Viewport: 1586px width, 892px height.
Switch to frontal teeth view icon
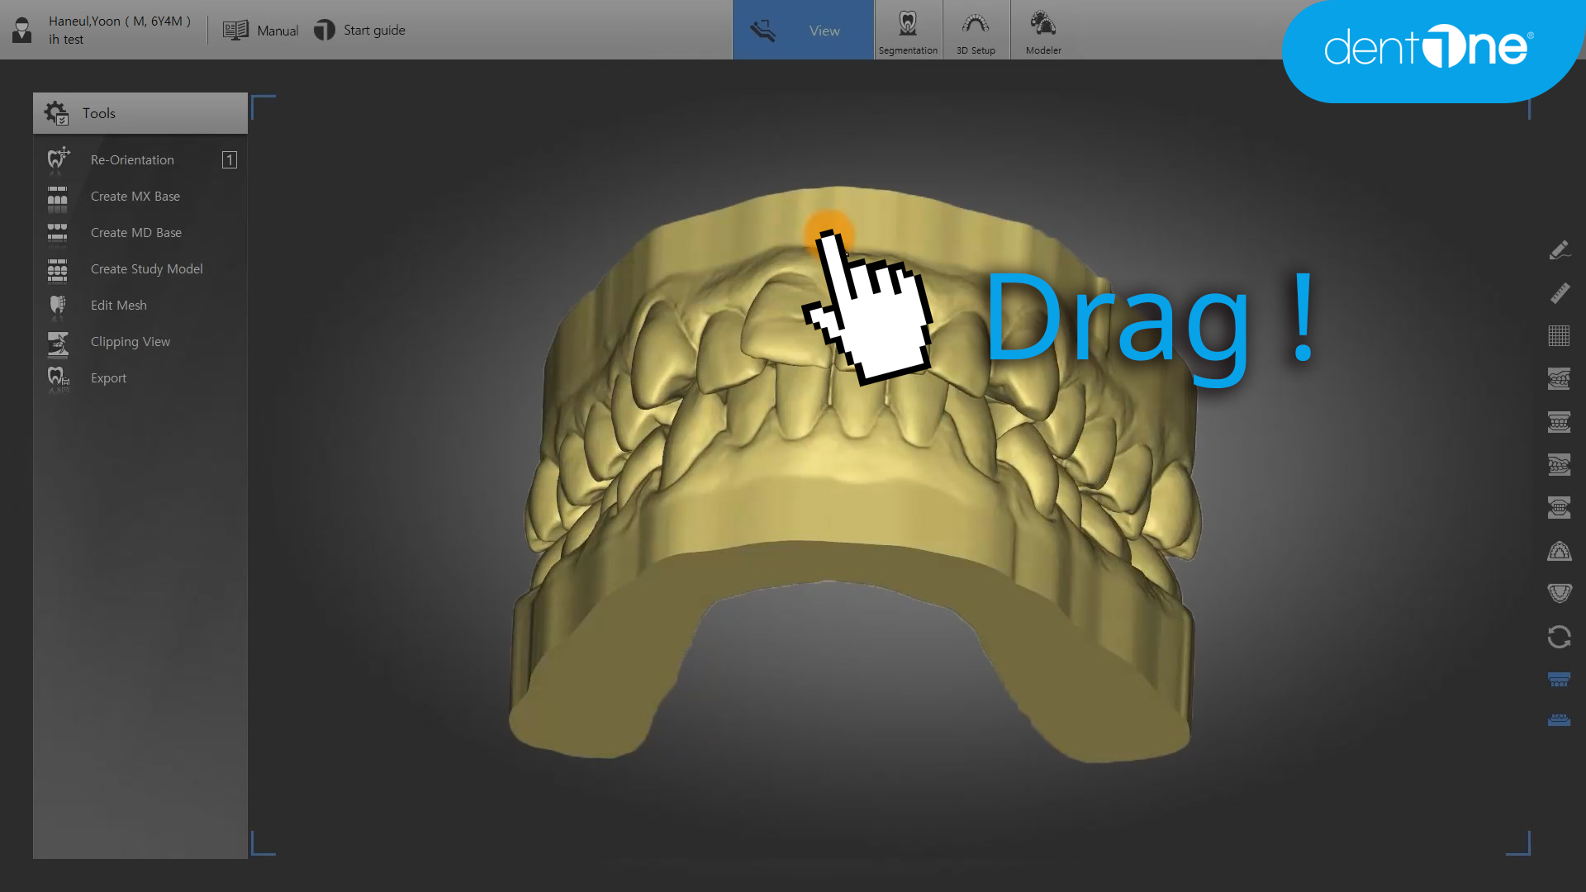click(1559, 422)
